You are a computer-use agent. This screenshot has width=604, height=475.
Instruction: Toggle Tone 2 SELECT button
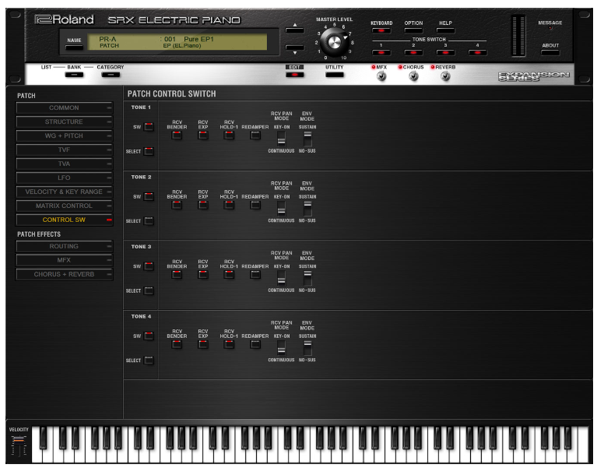coord(149,221)
